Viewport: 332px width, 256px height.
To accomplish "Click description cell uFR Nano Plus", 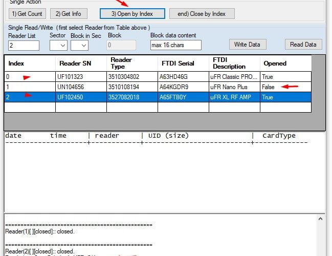I will click(234, 87).
